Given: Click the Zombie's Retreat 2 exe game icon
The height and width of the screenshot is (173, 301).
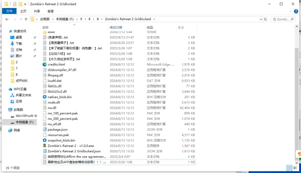Looking at the screenshot, I should pos(44,146).
